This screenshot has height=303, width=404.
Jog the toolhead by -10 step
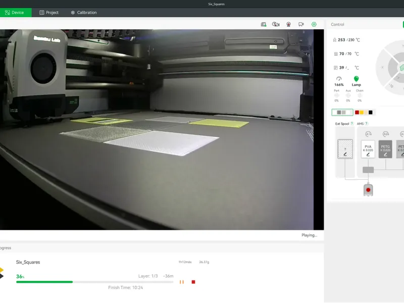tap(391, 86)
